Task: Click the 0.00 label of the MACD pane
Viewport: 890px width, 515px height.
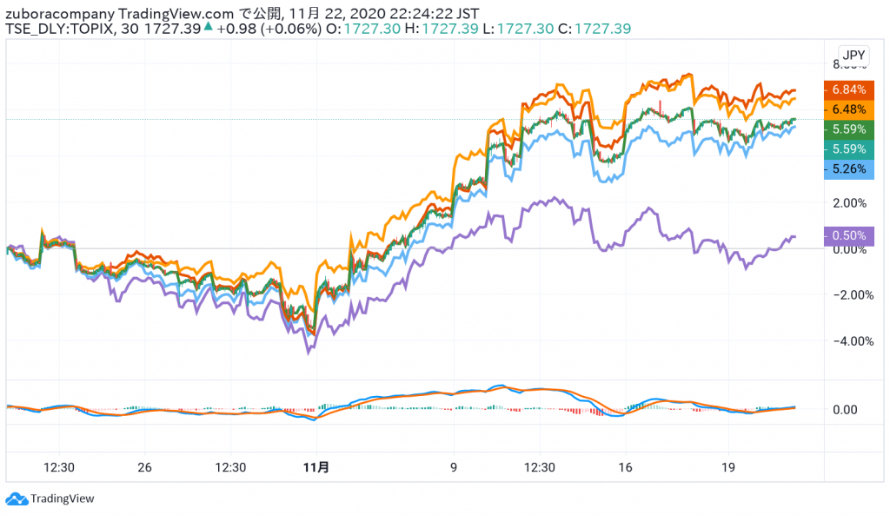Action: tap(843, 410)
